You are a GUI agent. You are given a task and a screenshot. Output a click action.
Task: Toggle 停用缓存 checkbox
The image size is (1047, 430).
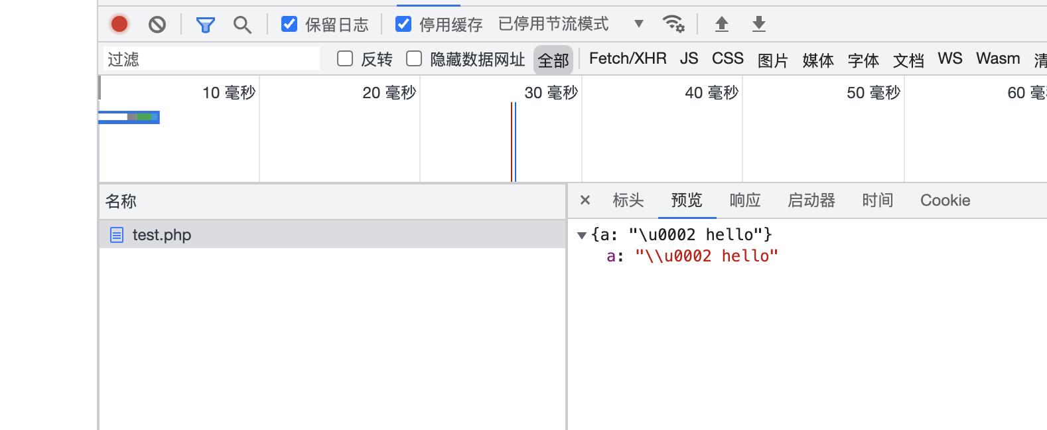(403, 25)
